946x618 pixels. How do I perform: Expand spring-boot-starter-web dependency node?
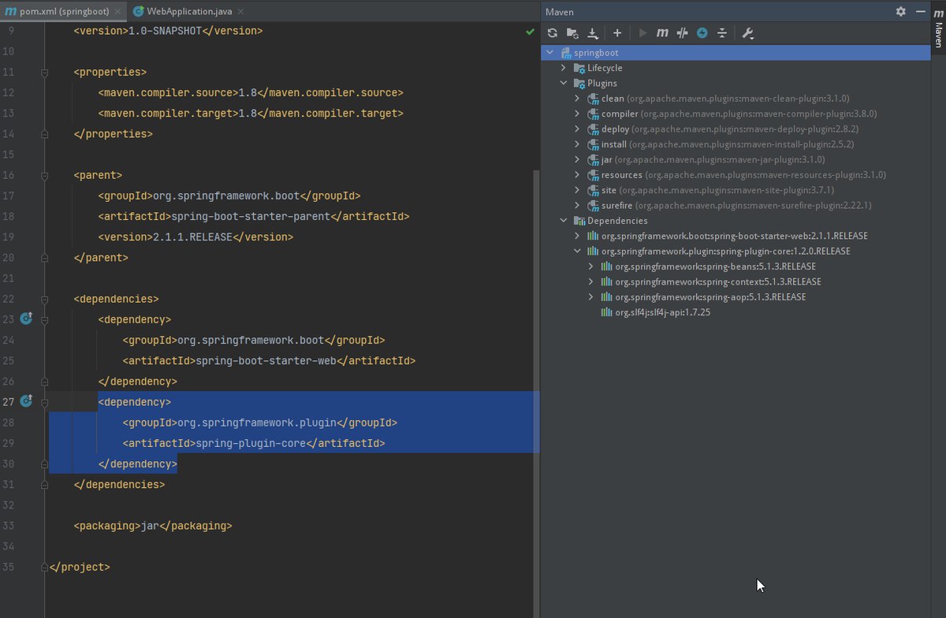(x=578, y=236)
